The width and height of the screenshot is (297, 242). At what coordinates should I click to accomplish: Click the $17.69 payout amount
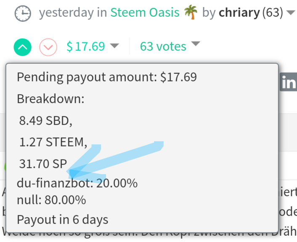click(86, 46)
